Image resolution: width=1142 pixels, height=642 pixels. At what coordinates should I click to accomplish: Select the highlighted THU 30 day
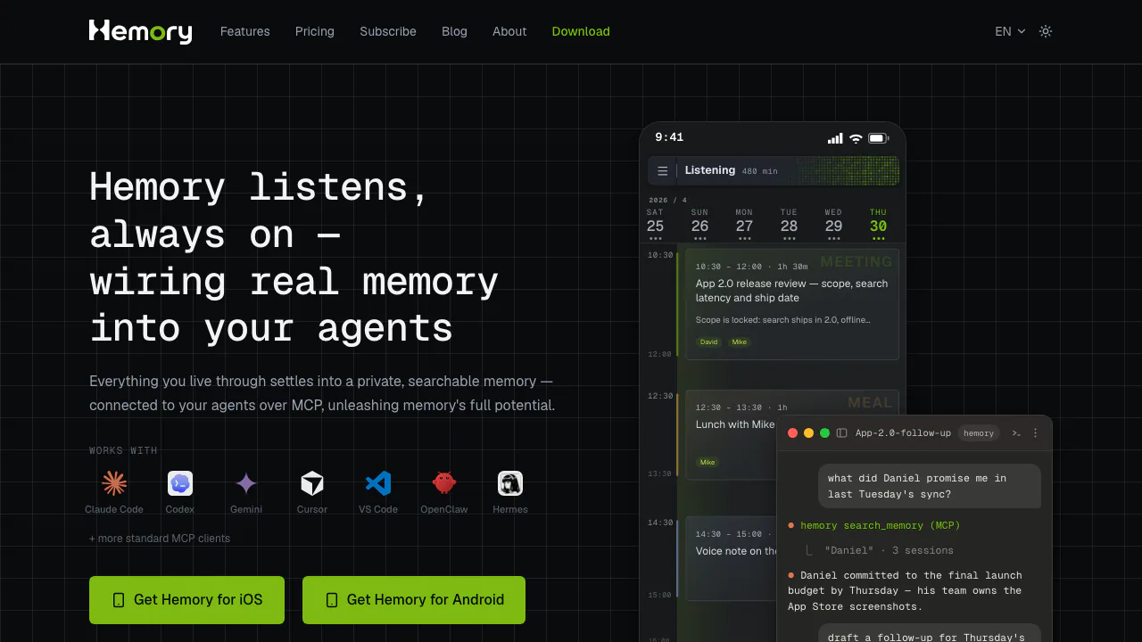point(879,224)
